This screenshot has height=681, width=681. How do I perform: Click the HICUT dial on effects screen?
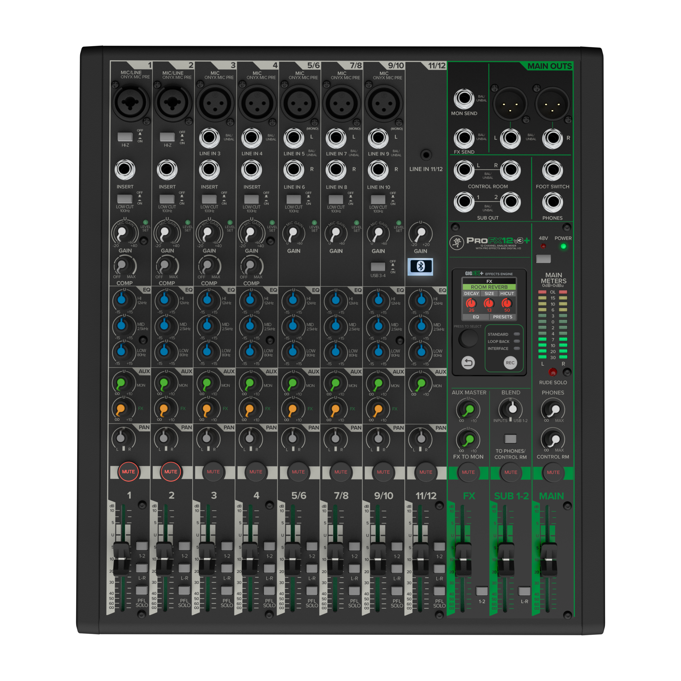(506, 303)
